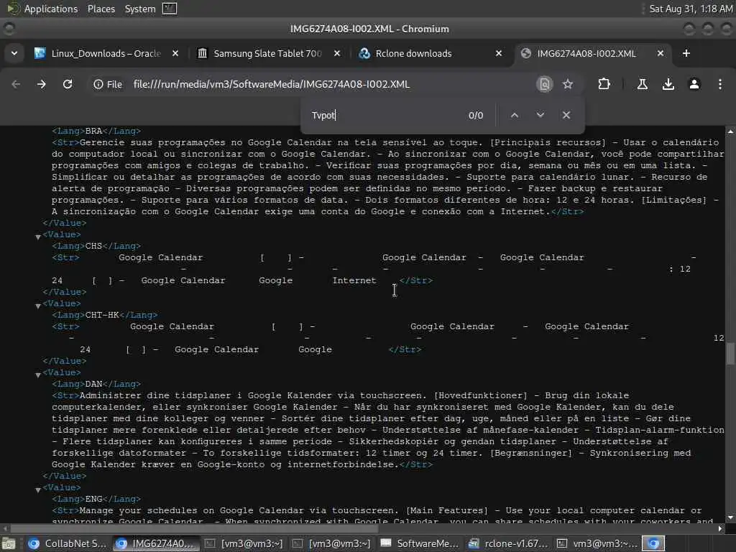Bookmark this page with the star
This screenshot has height=552, width=736.
coord(568,84)
